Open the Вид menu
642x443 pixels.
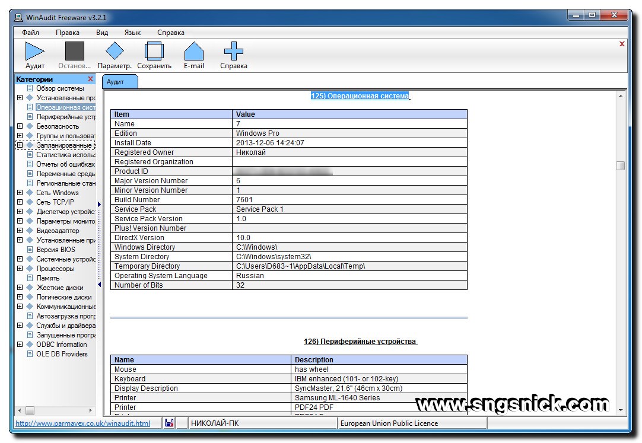(x=102, y=32)
